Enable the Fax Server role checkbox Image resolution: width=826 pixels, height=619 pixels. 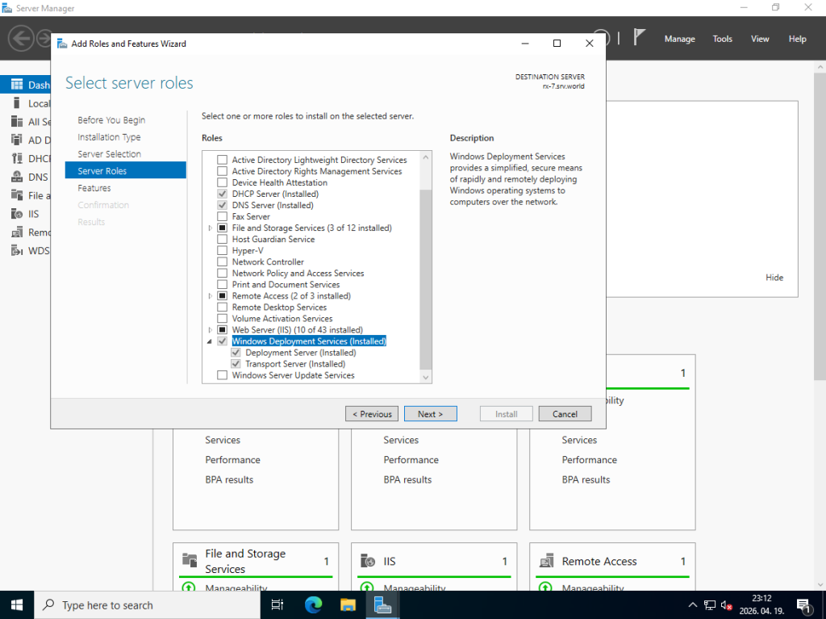tap(223, 217)
